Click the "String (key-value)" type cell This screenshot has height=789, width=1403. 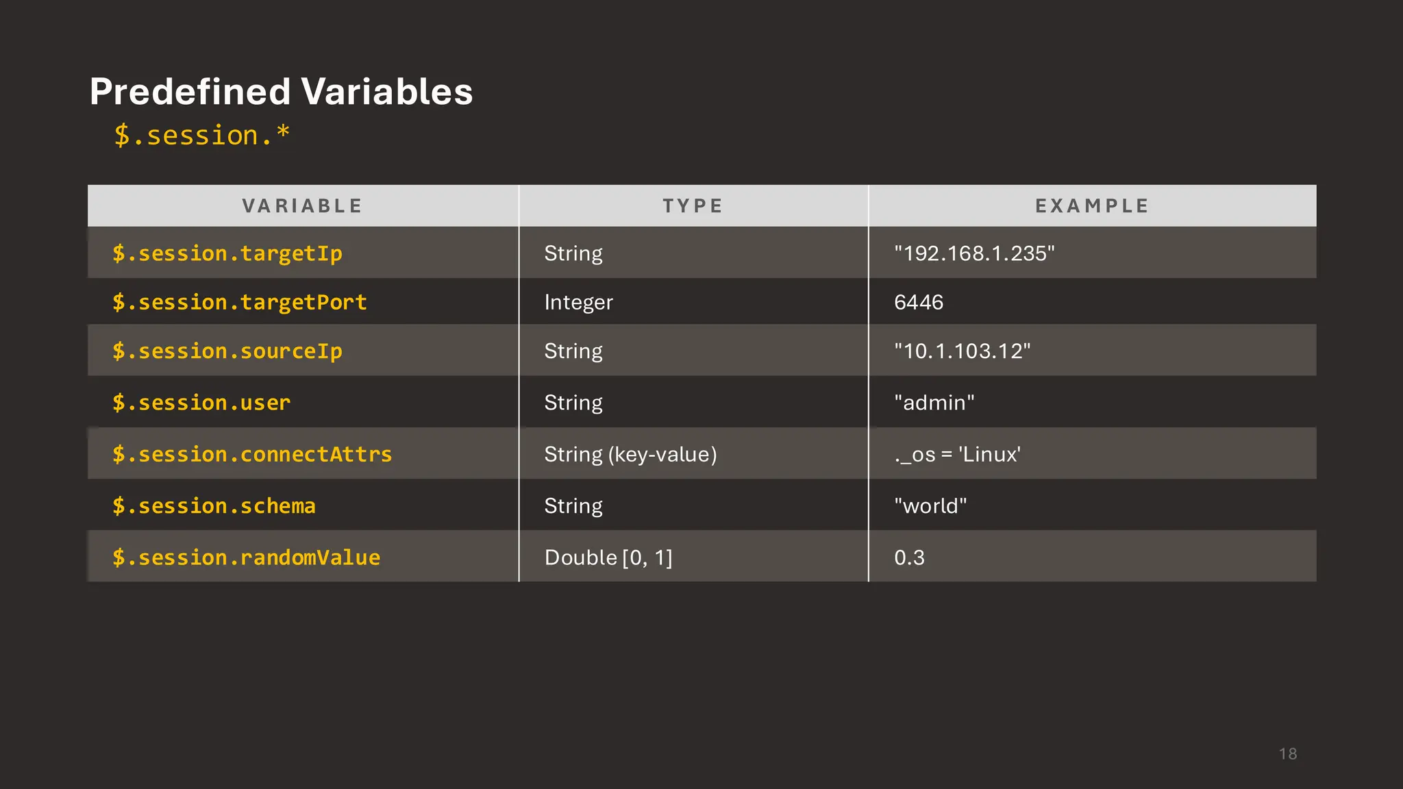[630, 454]
